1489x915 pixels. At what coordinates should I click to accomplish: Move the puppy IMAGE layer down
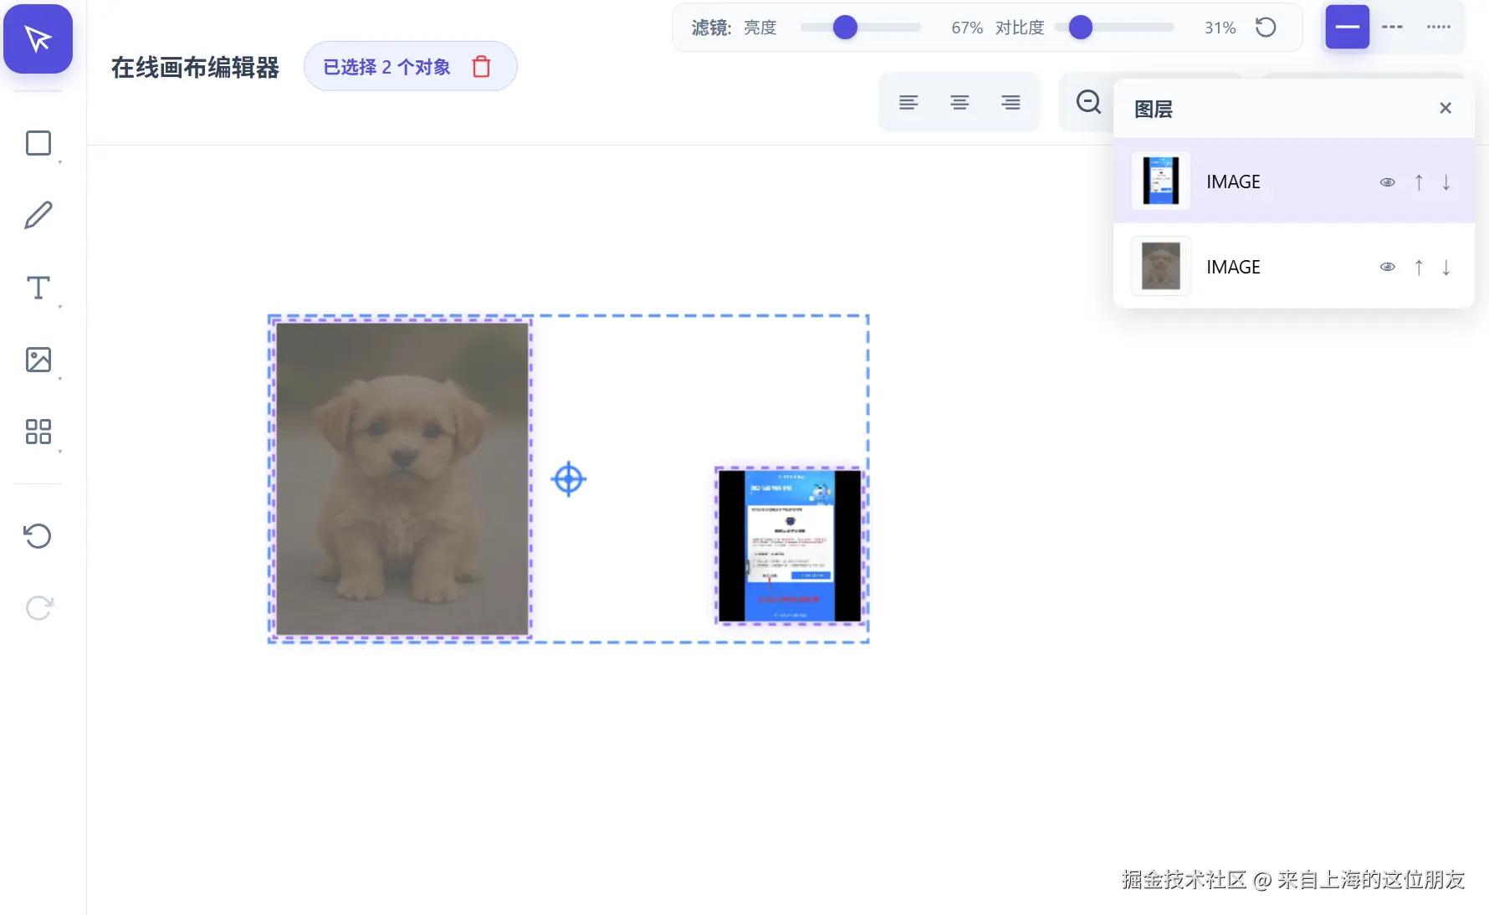point(1446,268)
